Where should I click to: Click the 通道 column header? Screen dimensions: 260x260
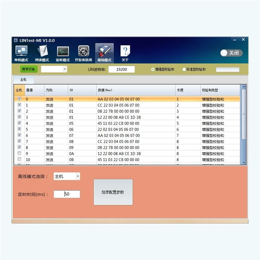click(34, 90)
